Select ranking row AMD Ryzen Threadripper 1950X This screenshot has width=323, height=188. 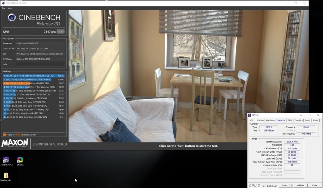pos(34,87)
